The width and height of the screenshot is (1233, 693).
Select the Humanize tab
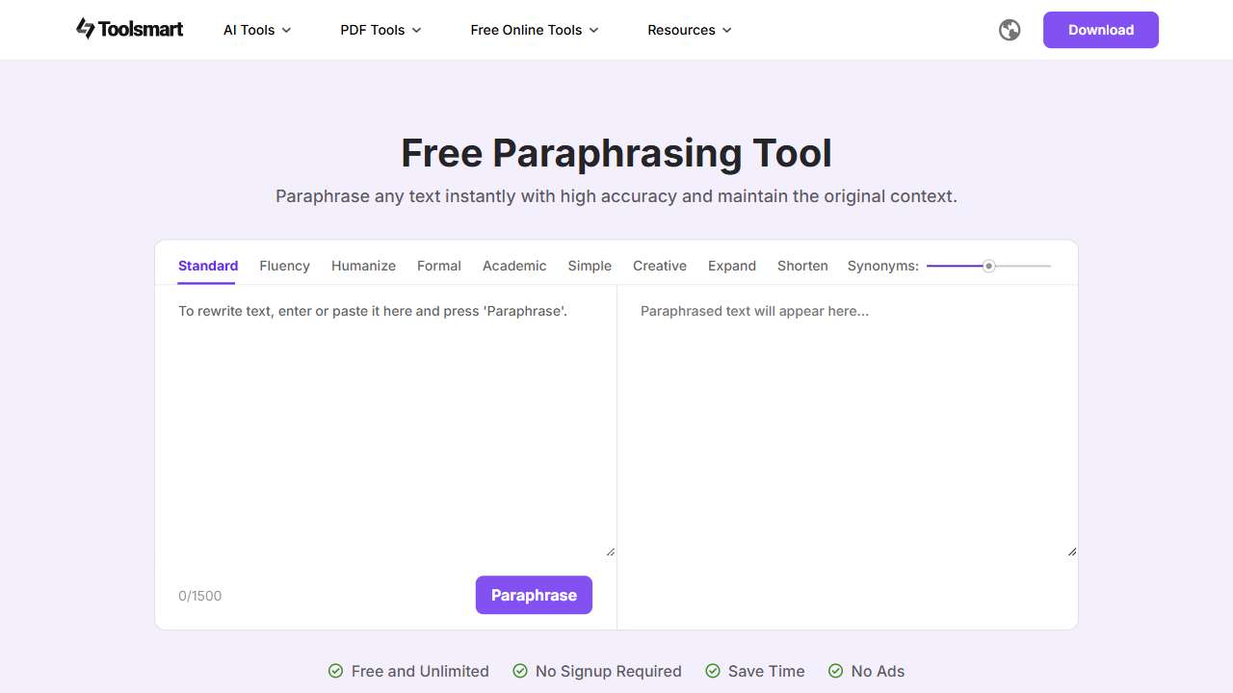click(x=363, y=266)
